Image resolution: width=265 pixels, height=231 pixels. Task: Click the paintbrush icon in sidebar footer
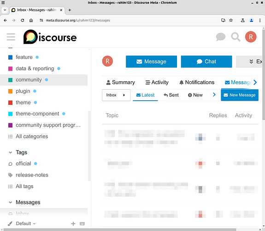coord(10,224)
